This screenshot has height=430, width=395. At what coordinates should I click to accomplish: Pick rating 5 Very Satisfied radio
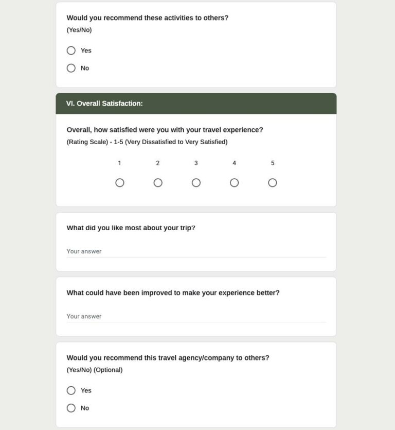tap(273, 183)
